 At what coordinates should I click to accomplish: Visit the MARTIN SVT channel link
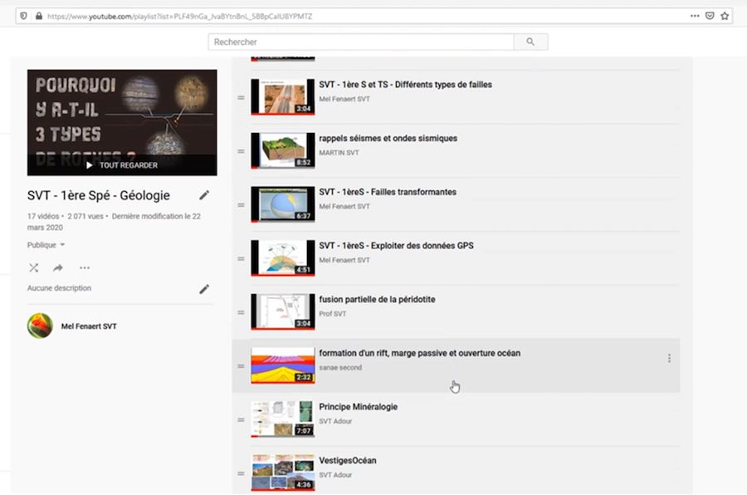[339, 153]
